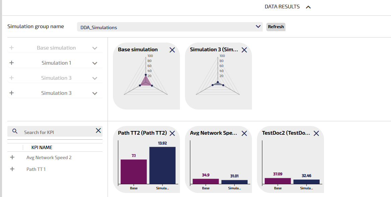This screenshot has height=197, width=391.
Task: Remove the Base simulation radar card
Action: tap(172, 50)
